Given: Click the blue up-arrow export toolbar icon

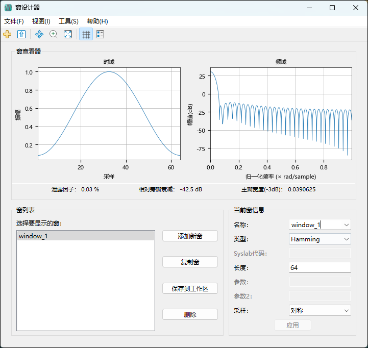Looking at the screenshot, I should tap(21, 34).
